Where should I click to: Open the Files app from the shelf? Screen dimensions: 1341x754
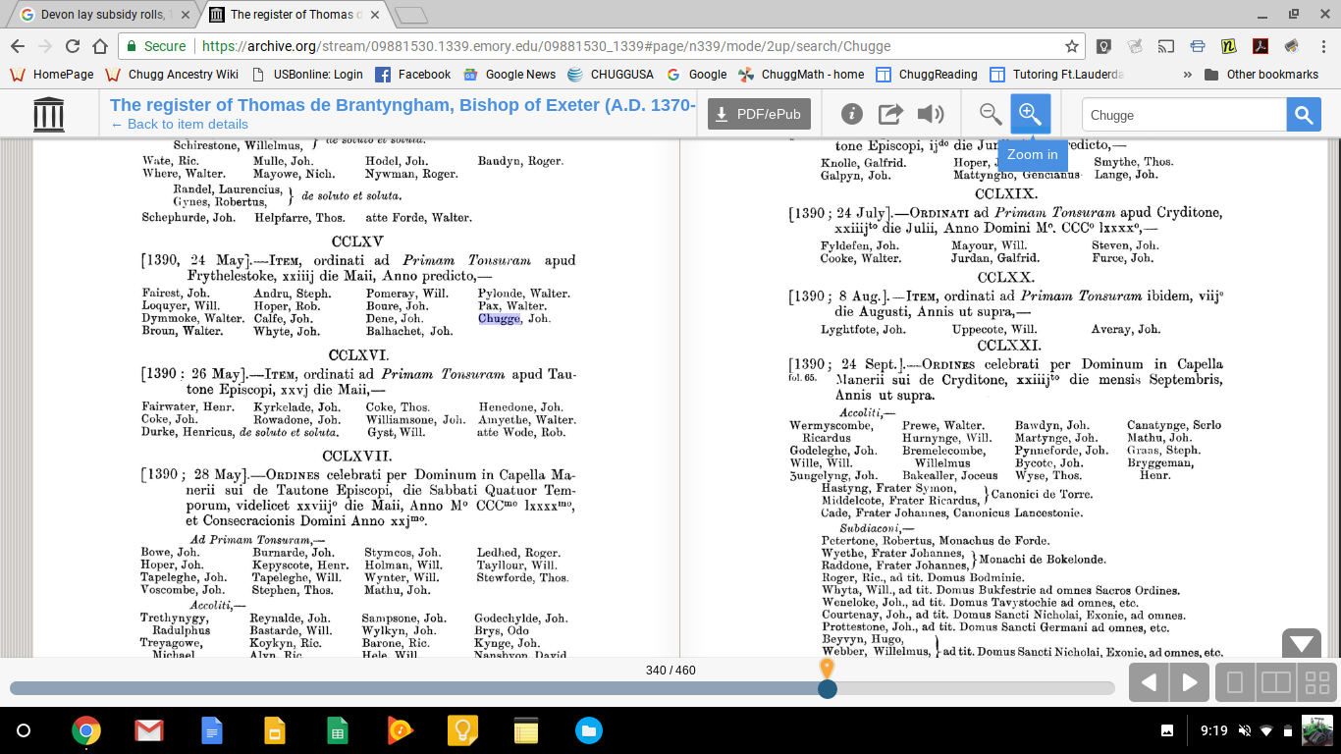(589, 730)
